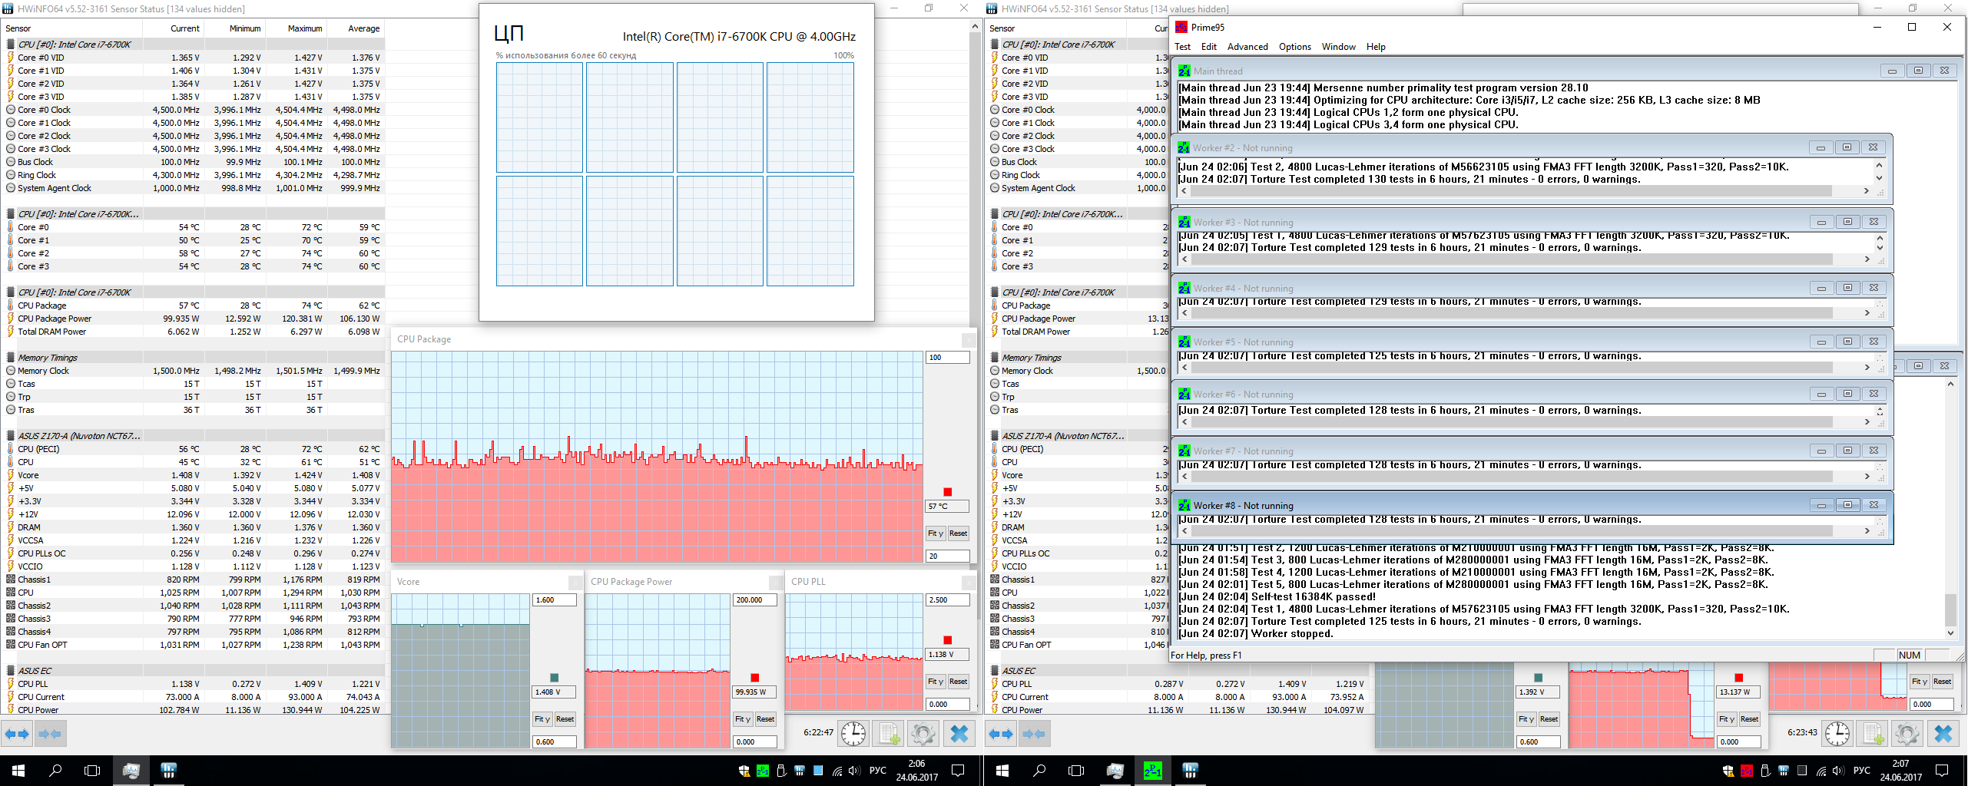Click the Worker #6 window icon
This screenshot has width=1968, height=786.
point(1184,394)
